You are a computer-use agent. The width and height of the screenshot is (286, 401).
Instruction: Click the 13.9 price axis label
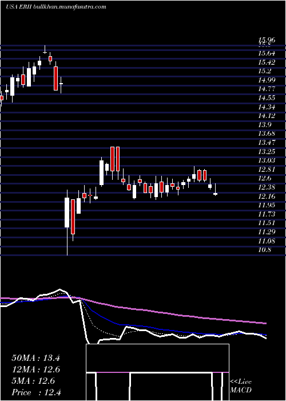264,125
